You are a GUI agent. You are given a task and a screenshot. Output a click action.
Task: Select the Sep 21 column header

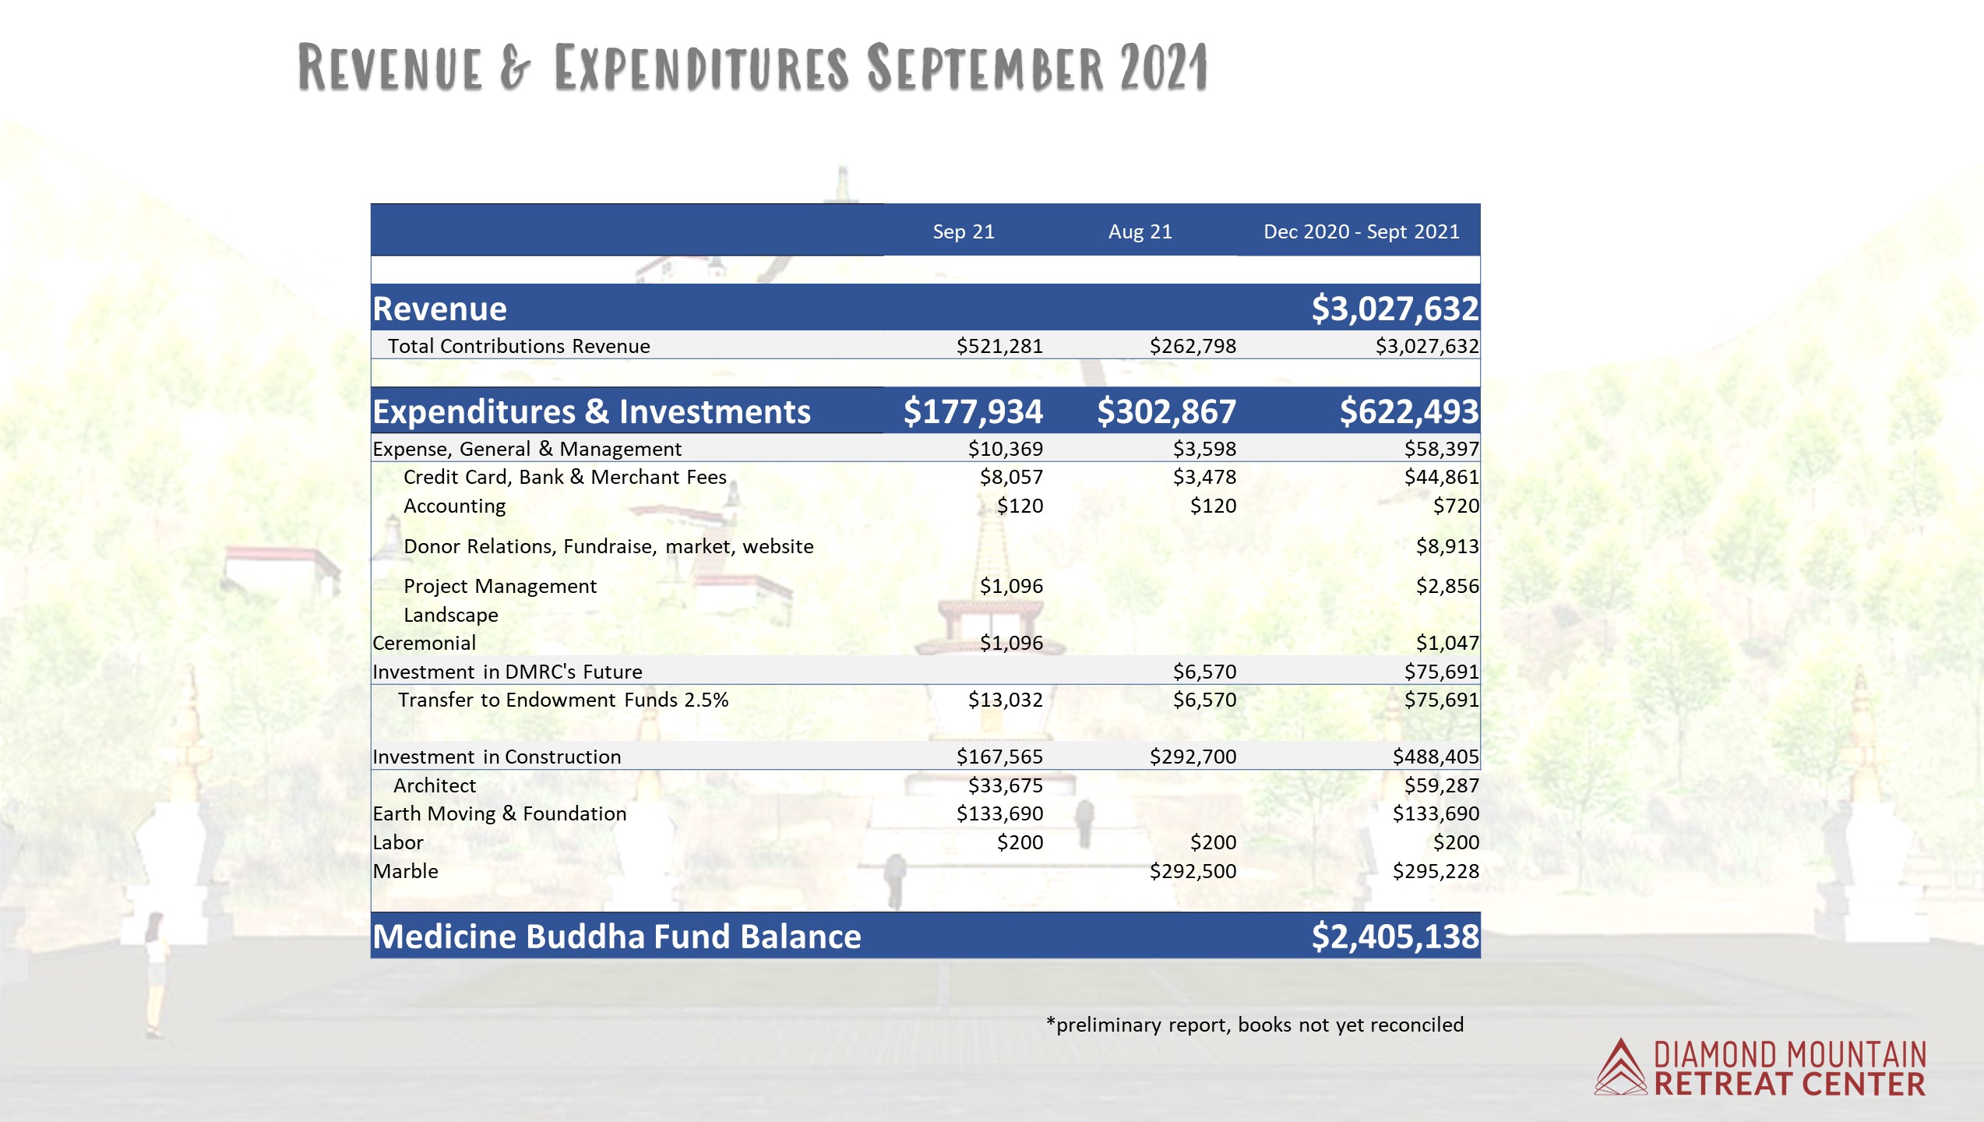click(964, 231)
